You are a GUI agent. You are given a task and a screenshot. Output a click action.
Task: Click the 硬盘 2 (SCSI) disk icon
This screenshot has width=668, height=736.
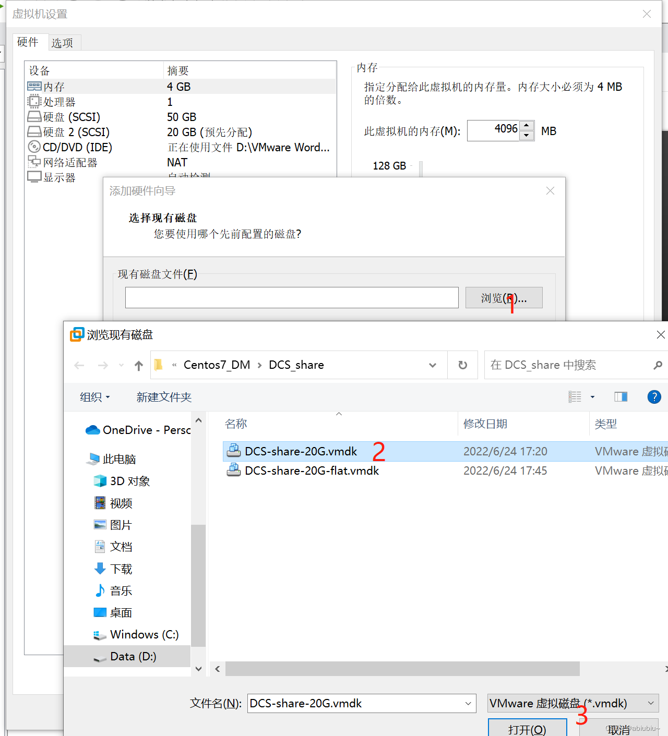pyautogui.click(x=34, y=132)
